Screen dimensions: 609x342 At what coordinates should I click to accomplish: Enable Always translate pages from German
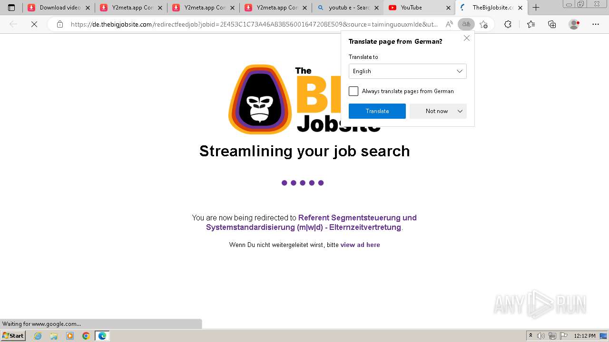pos(354,91)
